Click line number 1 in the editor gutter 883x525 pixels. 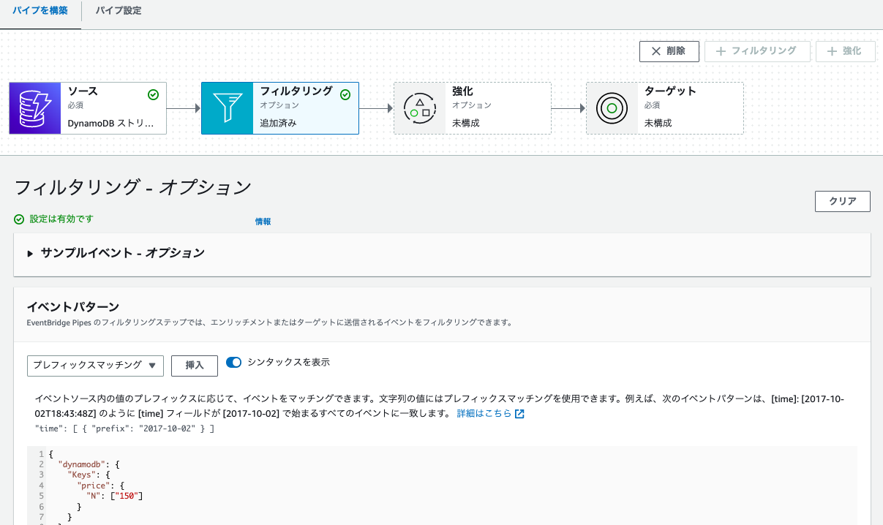[x=42, y=455]
